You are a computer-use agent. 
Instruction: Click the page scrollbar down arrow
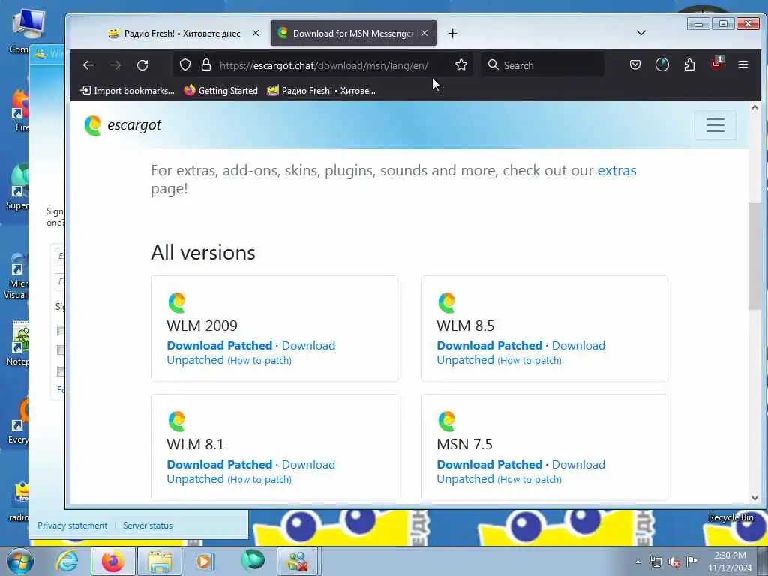754,498
